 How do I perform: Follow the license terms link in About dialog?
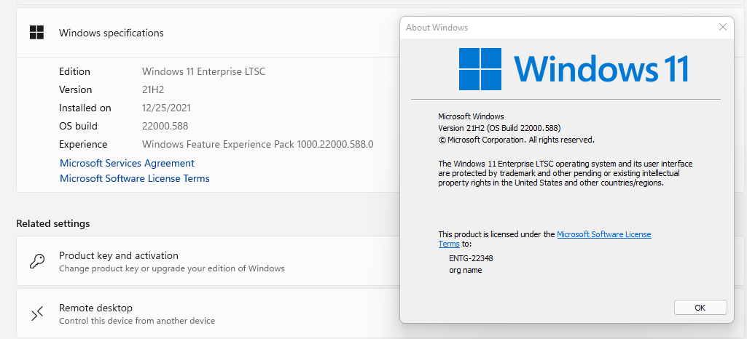tap(603, 234)
